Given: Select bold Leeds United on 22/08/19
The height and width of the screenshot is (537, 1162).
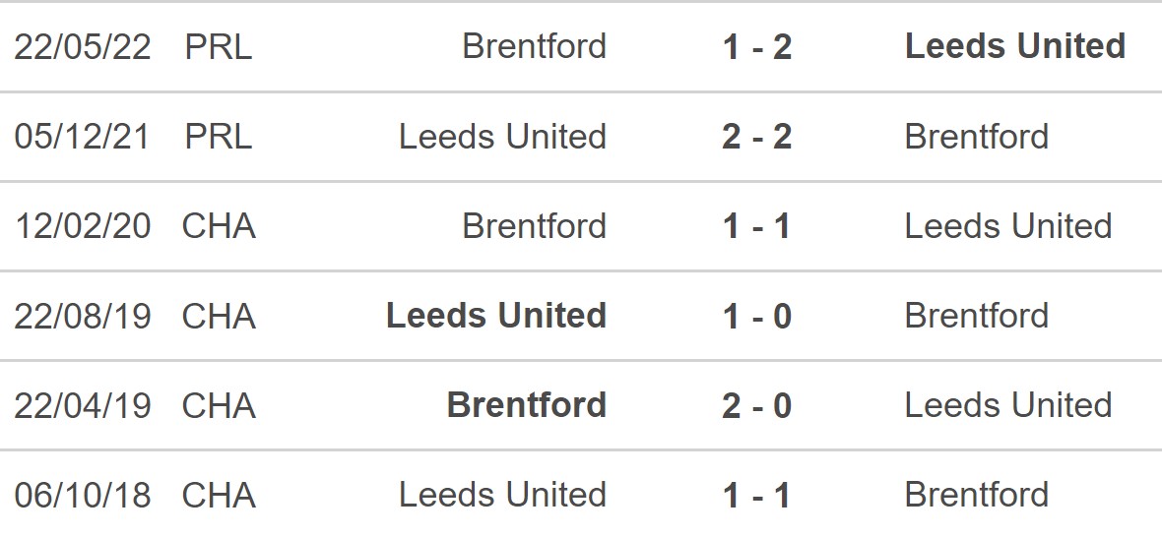Looking at the screenshot, I should (x=496, y=316).
